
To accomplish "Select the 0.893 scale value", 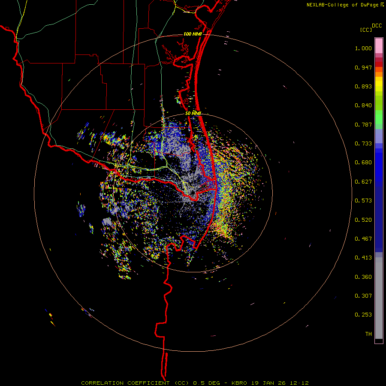I will [363, 86].
